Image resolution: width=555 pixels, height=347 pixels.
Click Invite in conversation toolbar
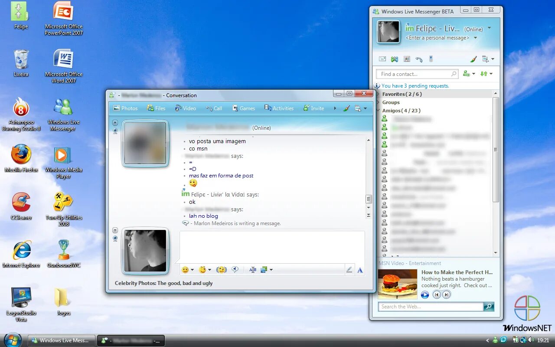[x=314, y=108]
